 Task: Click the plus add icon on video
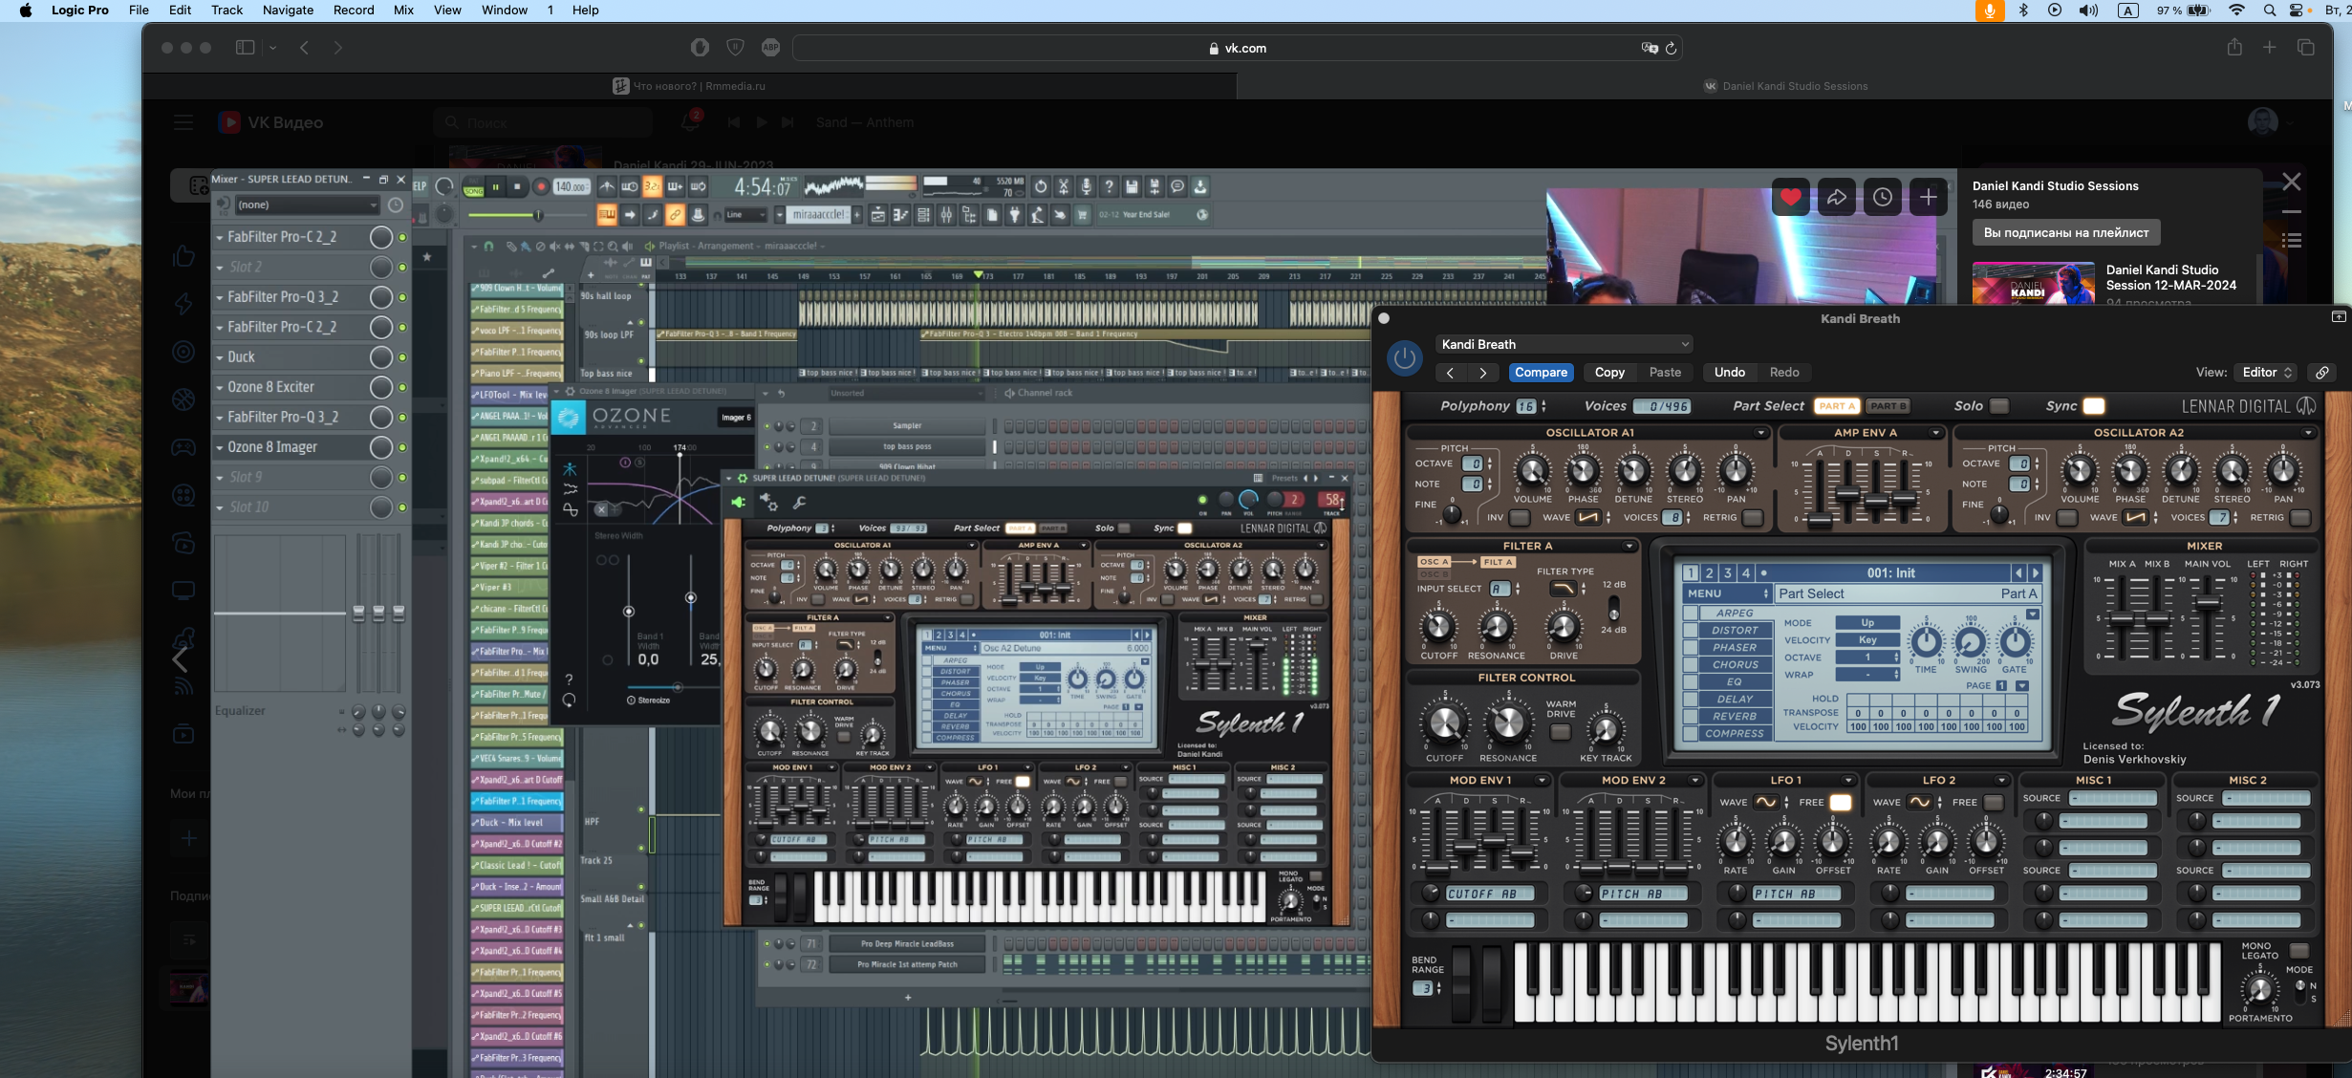(1929, 197)
